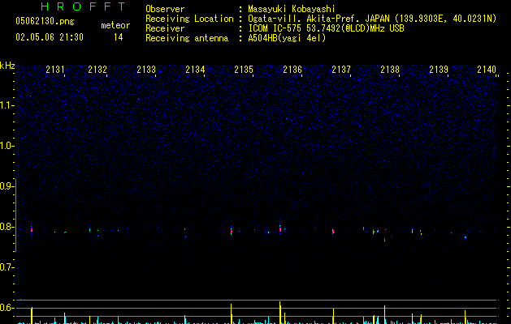Click the HROFFT title text

click(x=84, y=6)
